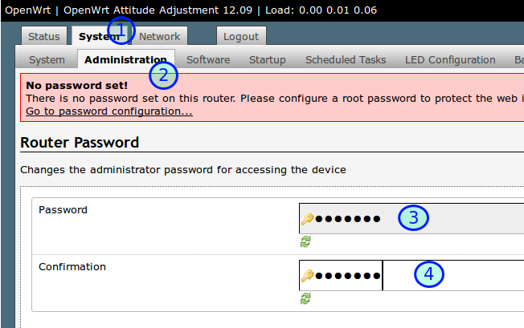The image size is (524, 328).
Task: Open the Status top-level tab
Action: (44, 36)
